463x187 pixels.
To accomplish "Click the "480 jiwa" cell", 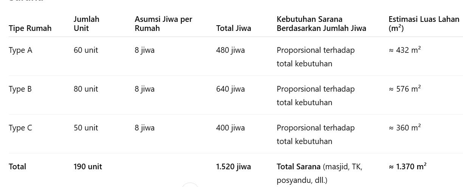I will click(231, 50).
